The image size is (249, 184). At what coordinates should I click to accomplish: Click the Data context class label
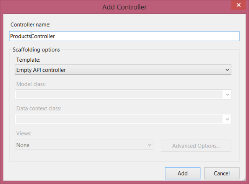(38, 108)
